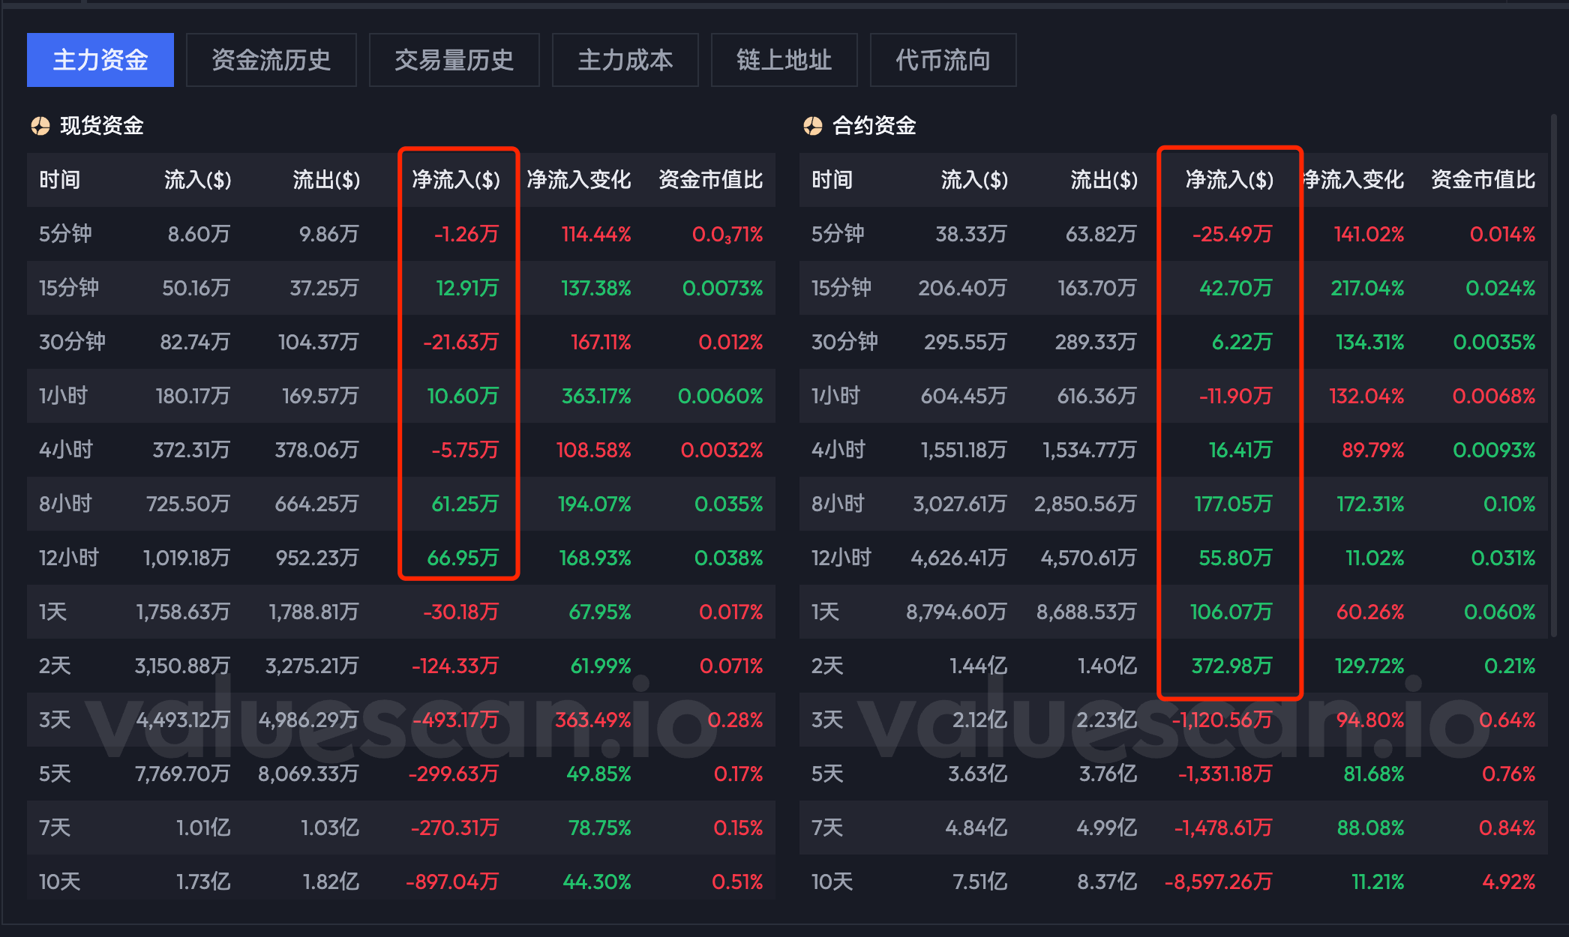This screenshot has width=1569, height=937.
Task: Open the 交易量历史 tab
Action: 454,60
